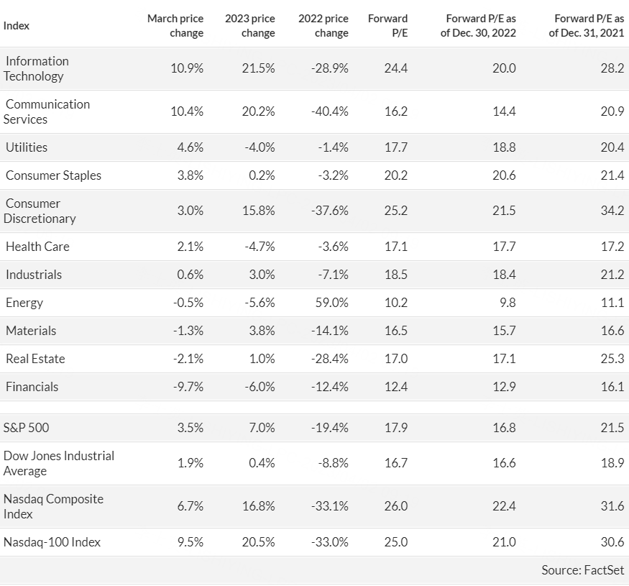This screenshot has height=586, width=629.
Task: Click the Consumer Staples row label
Action: click(53, 175)
